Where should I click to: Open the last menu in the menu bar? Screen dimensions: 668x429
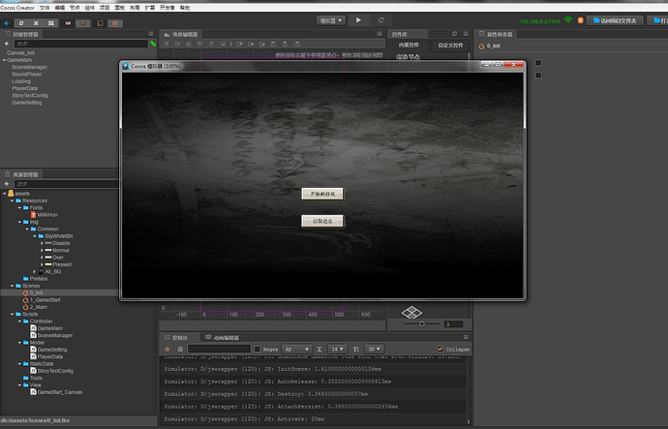coord(185,8)
